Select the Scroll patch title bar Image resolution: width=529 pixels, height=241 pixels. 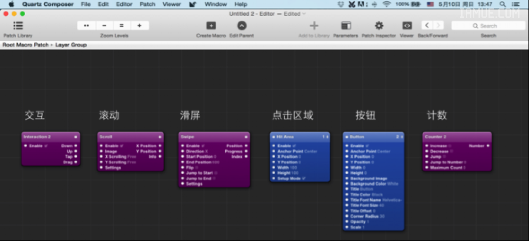pyautogui.click(x=131, y=137)
